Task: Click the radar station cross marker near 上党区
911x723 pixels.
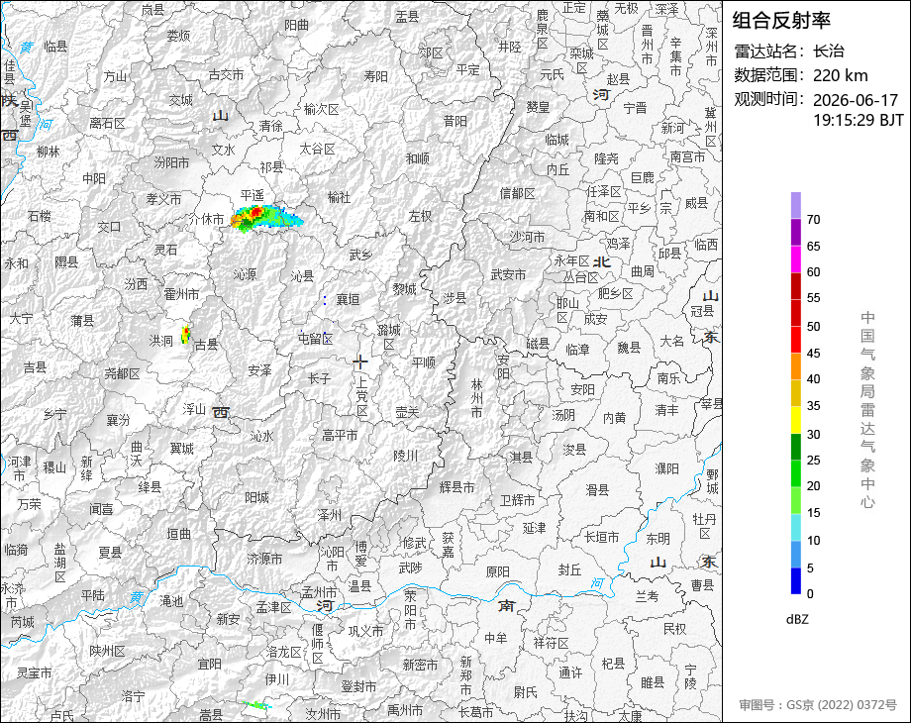Action: [x=360, y=362]
